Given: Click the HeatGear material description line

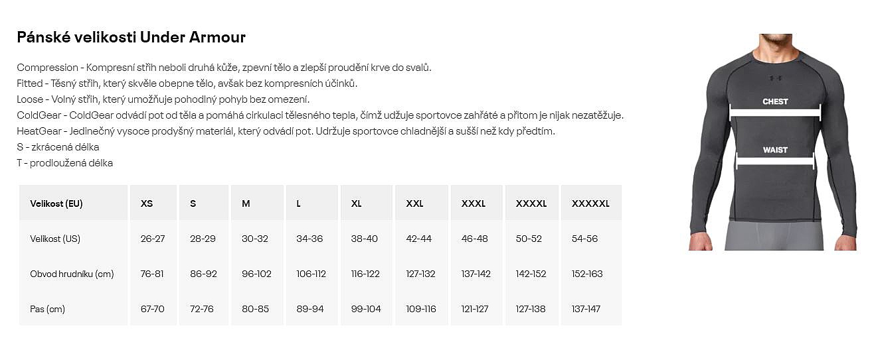Looking at the screenshot, I should coord(286,131).
